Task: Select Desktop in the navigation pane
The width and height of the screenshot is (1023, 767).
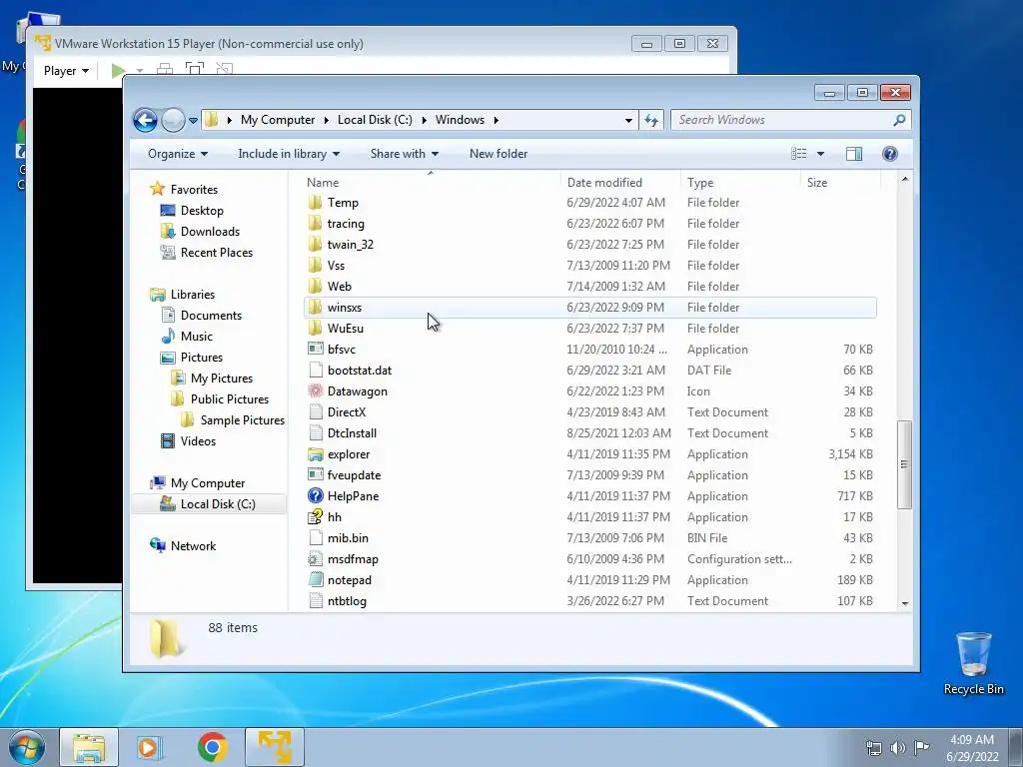Action: click(202, 211)
